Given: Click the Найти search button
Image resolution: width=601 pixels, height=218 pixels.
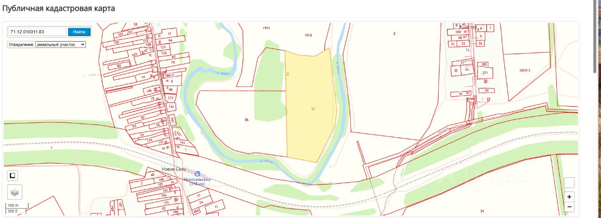Looking at the screenshot, I should [x=79, y=32].
